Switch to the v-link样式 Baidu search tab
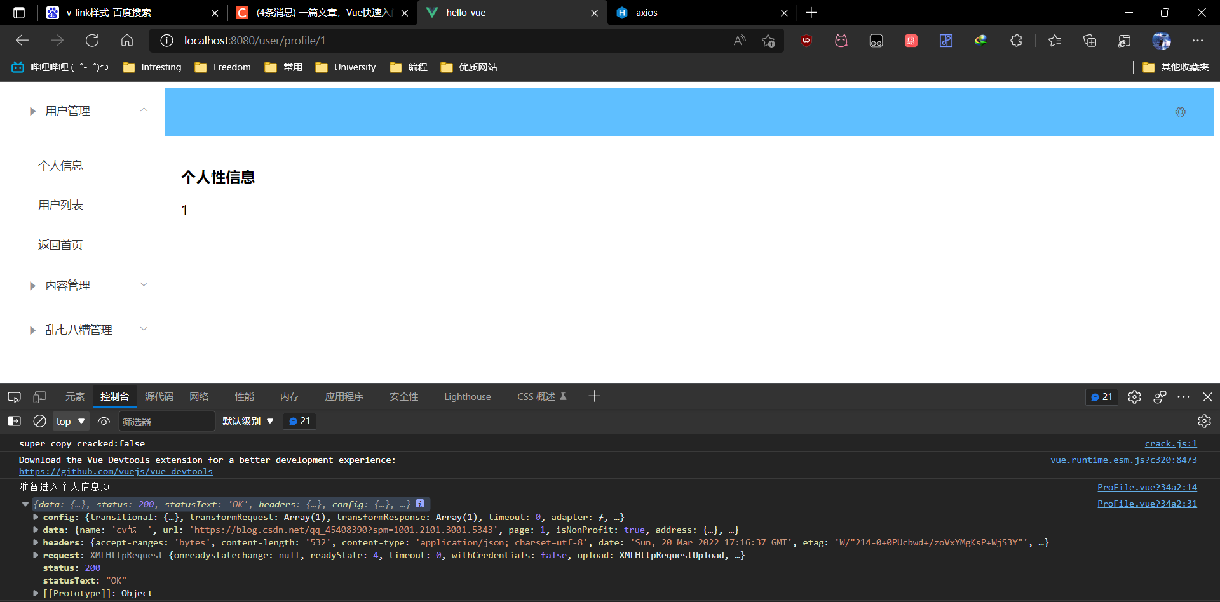The height and width of the screenshot is (602, 1220). 133,13
